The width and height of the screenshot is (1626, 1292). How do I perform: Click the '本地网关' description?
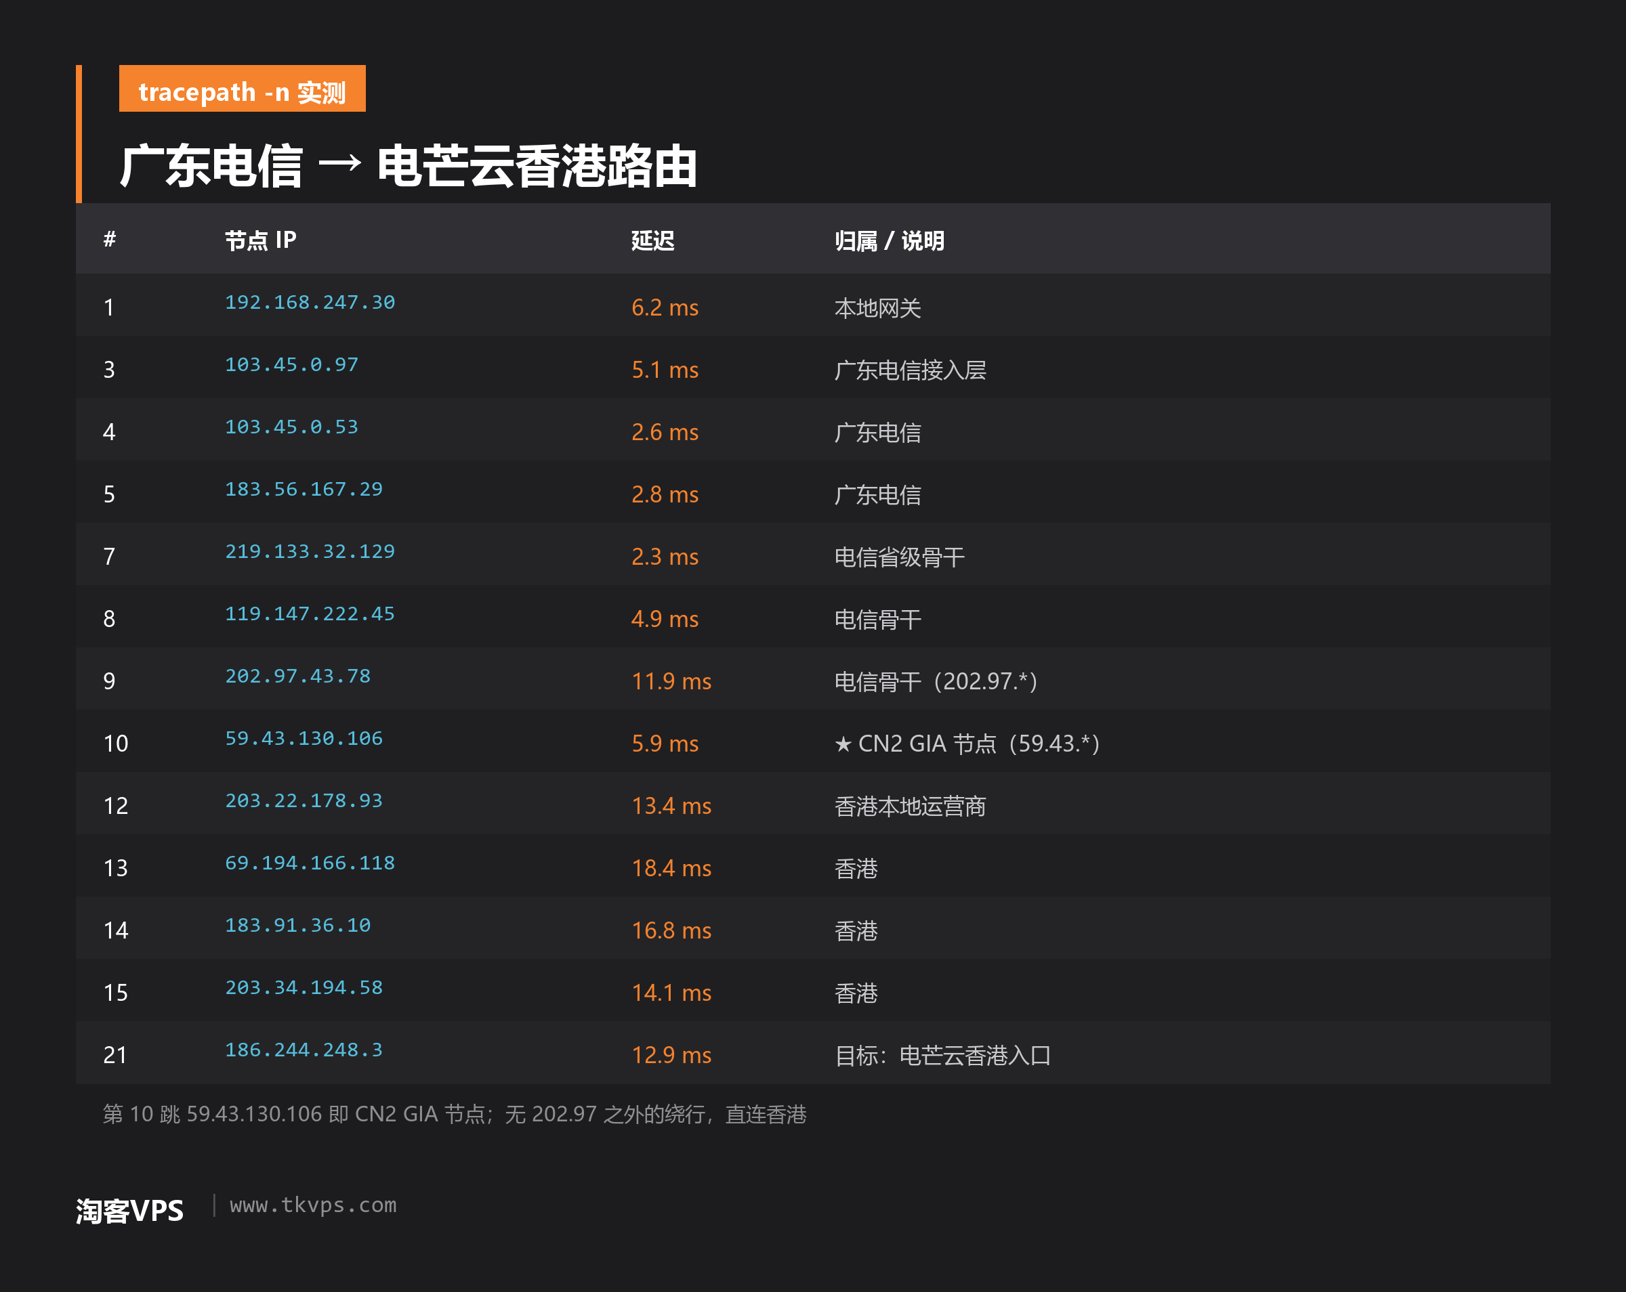(878, 307)
